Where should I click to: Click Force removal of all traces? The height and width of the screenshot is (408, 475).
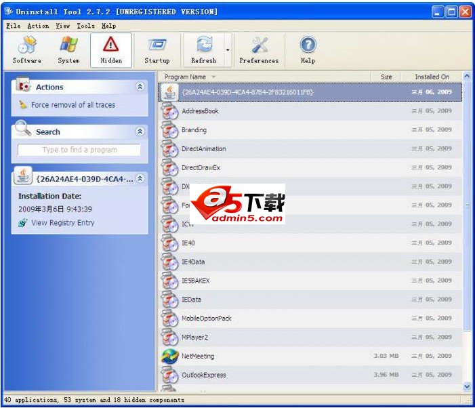pyautogui.click(x=73, y=105)
